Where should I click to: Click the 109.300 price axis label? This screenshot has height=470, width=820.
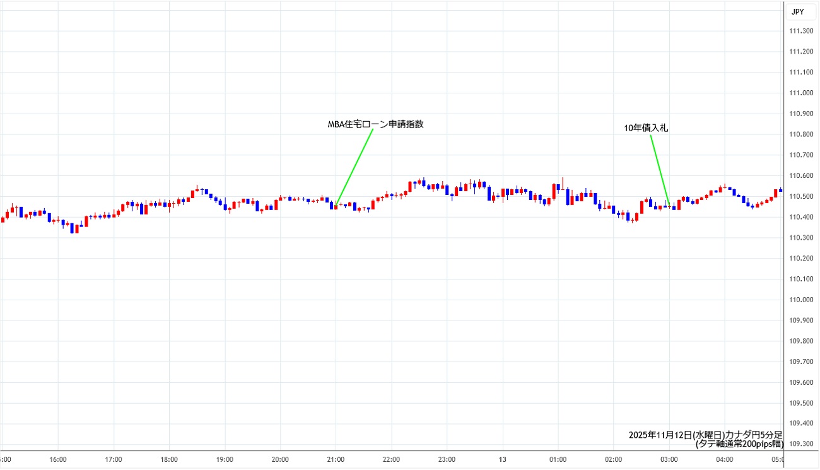coord(800,444)
